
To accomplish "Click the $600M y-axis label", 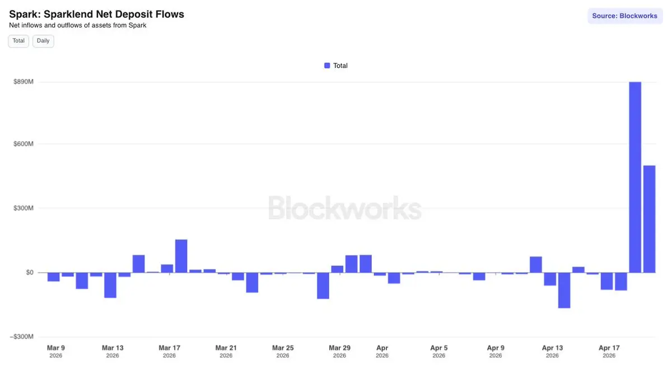I will point(24,144).
